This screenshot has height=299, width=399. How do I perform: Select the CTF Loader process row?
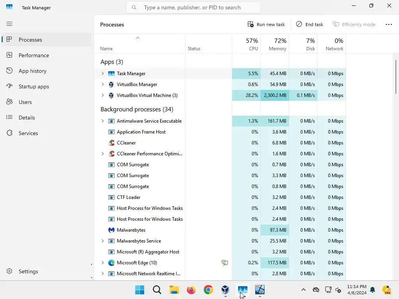click(x=220, y=197)
